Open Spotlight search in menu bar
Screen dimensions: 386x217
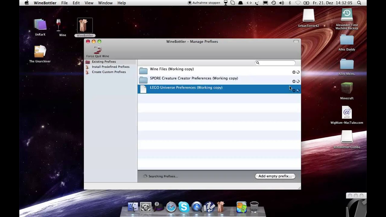pos(359,3)
